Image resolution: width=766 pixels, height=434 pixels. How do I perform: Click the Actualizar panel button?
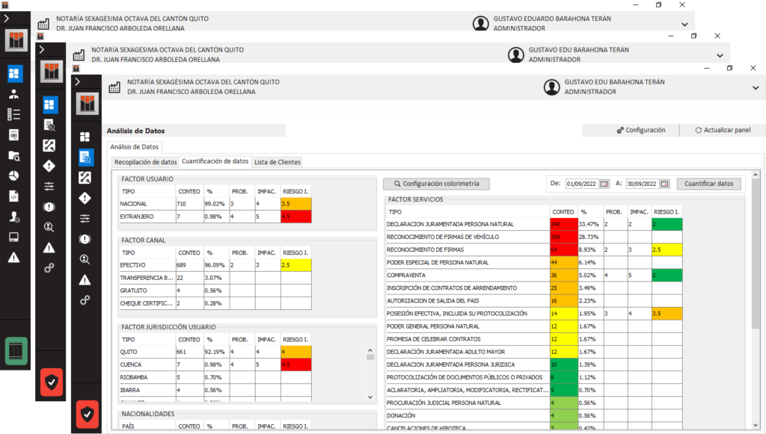pos(723,130)
